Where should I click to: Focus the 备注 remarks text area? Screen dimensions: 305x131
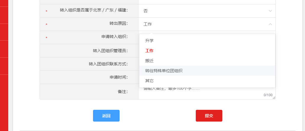[x=201, y=92]
